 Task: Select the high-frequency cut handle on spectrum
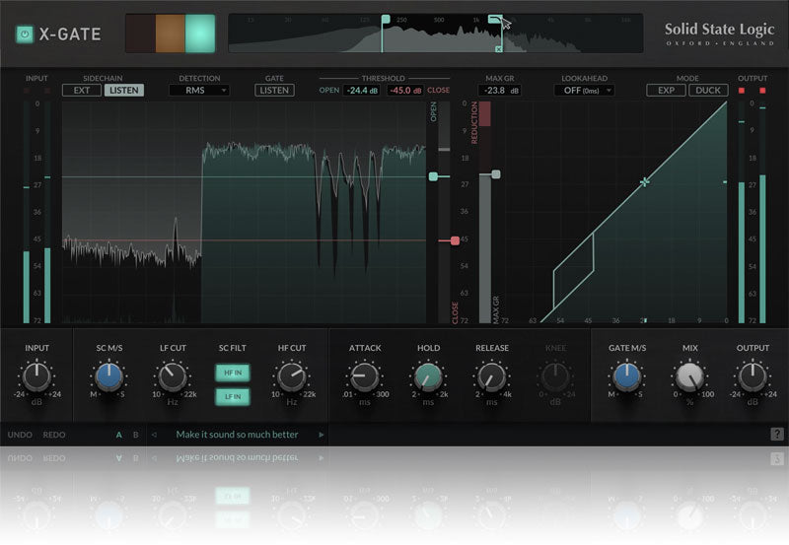[x=495, y=20]
